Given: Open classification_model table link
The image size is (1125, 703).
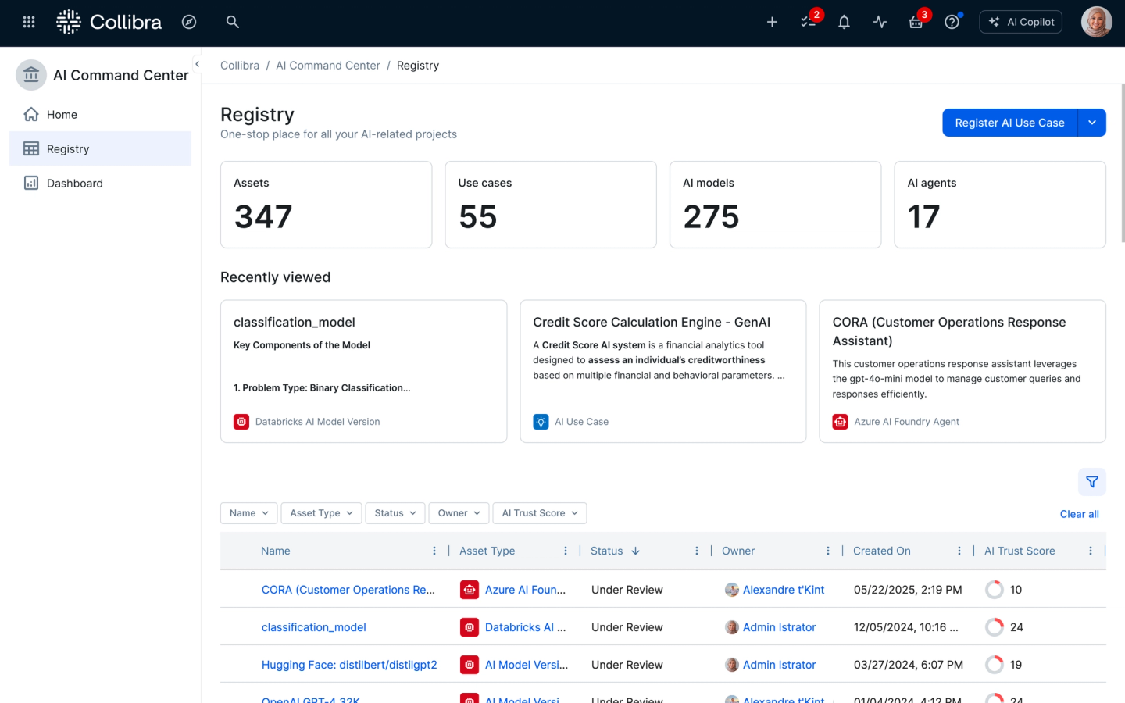Looking at the screenshot, I should coord(314,627).
